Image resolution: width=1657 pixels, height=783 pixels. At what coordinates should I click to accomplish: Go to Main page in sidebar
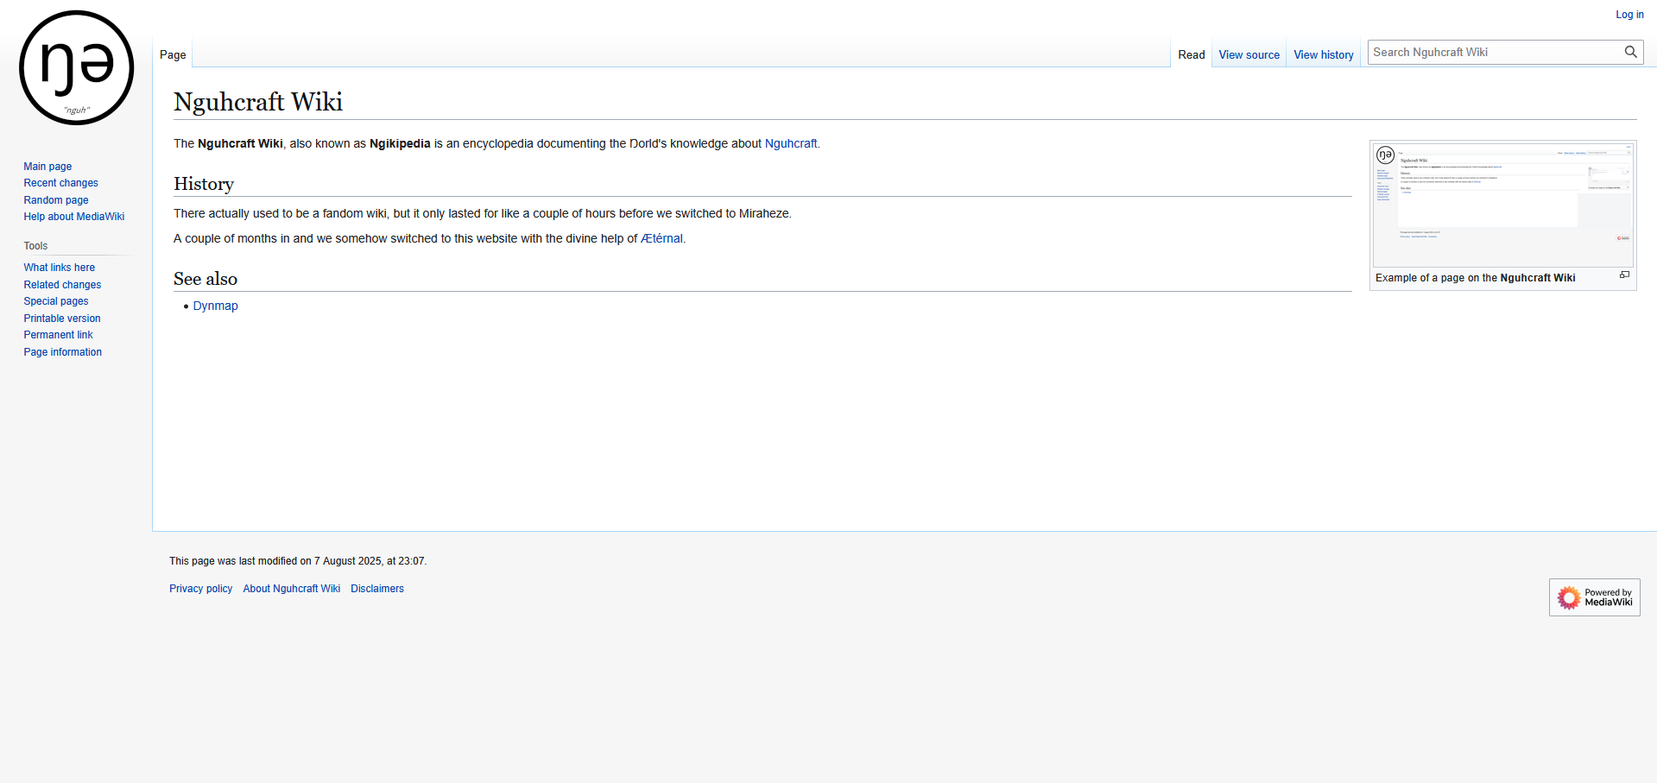[47, 167]
